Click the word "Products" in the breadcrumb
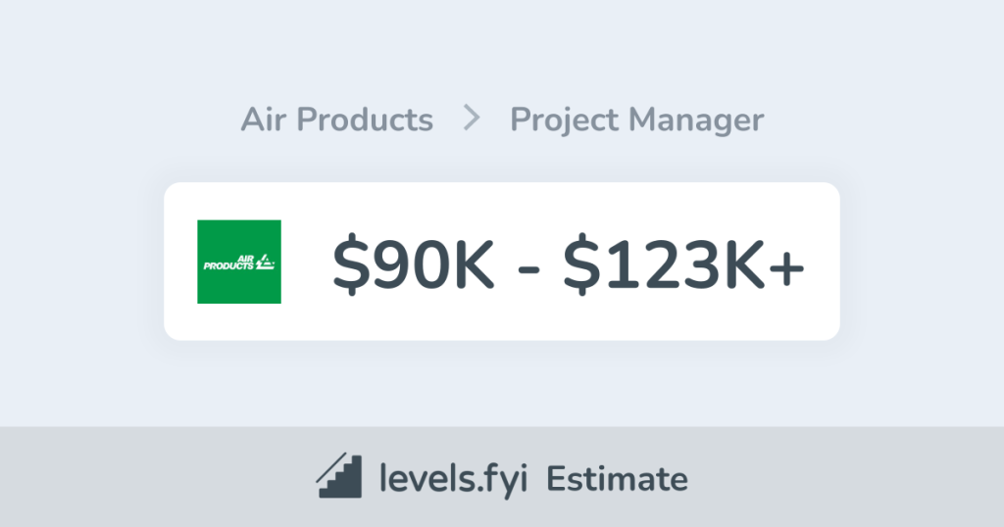The height and width of the screenshot is (527, 1004). [365, 120]
